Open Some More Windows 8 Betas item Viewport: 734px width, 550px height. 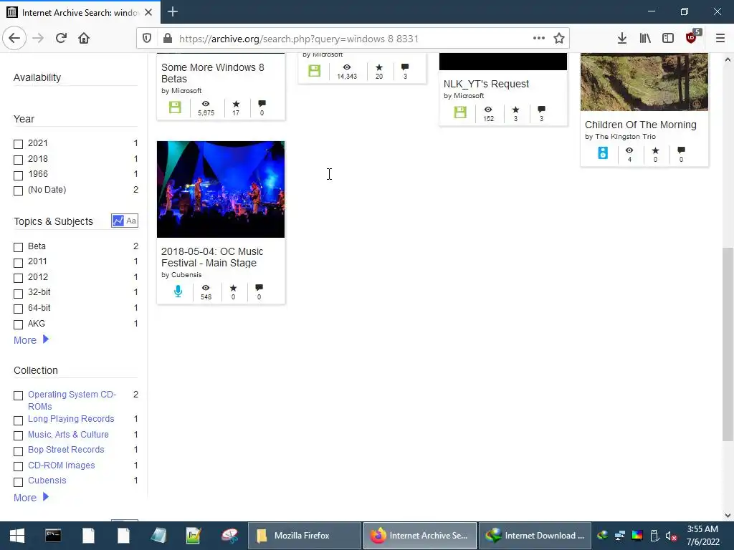(x=212, y=73)
